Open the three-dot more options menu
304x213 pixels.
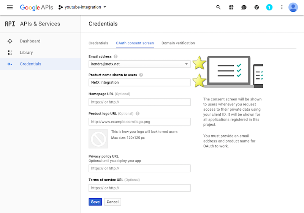point(282,7)
